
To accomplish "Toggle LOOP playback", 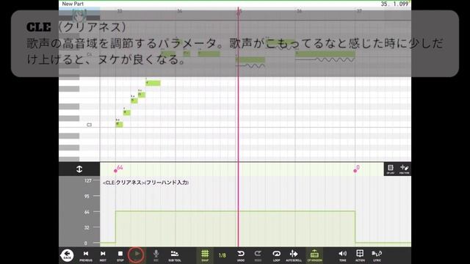I will click(x=276, y=256).
